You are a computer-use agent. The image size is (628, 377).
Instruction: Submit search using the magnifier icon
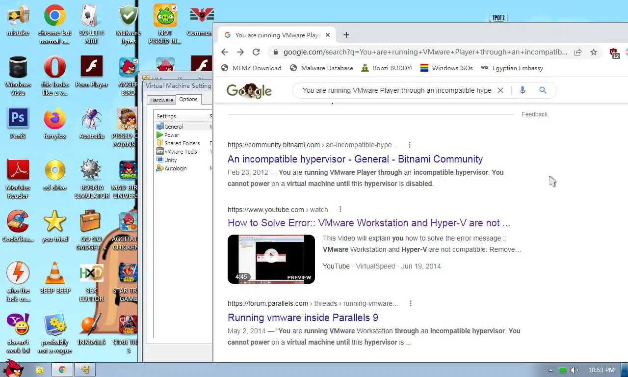543,90
